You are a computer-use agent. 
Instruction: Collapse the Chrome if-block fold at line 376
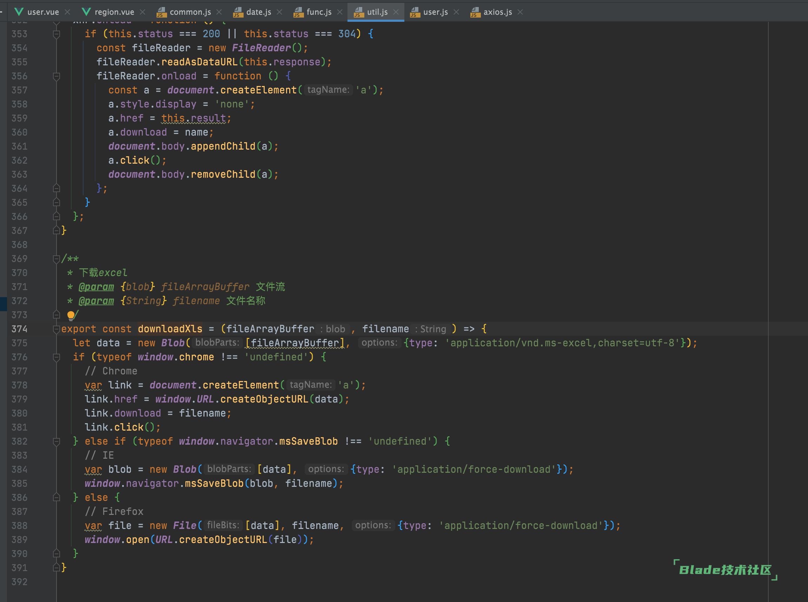(57, 358)
